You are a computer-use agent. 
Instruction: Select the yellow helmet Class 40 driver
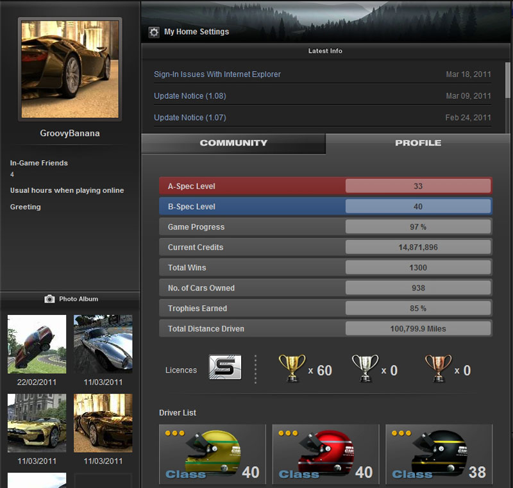pos(212,454)
